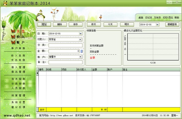The height and width of the screenshot is (119, 182).
Task: Click the 删除 button
Action: pos(60,25)
